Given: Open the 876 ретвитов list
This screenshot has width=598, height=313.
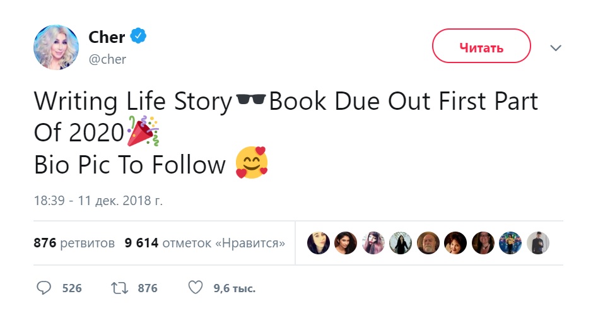Looking at the screenshot, I should tap(74, 243).
